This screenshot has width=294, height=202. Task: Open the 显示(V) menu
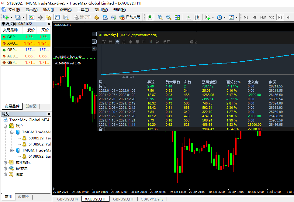(32, 9)
